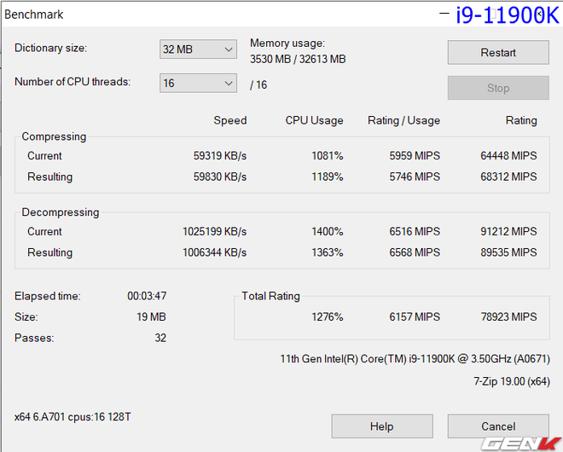Click the Elapsed time value 00:03:47
Viewport: 563px width, 452px height.
147,297
